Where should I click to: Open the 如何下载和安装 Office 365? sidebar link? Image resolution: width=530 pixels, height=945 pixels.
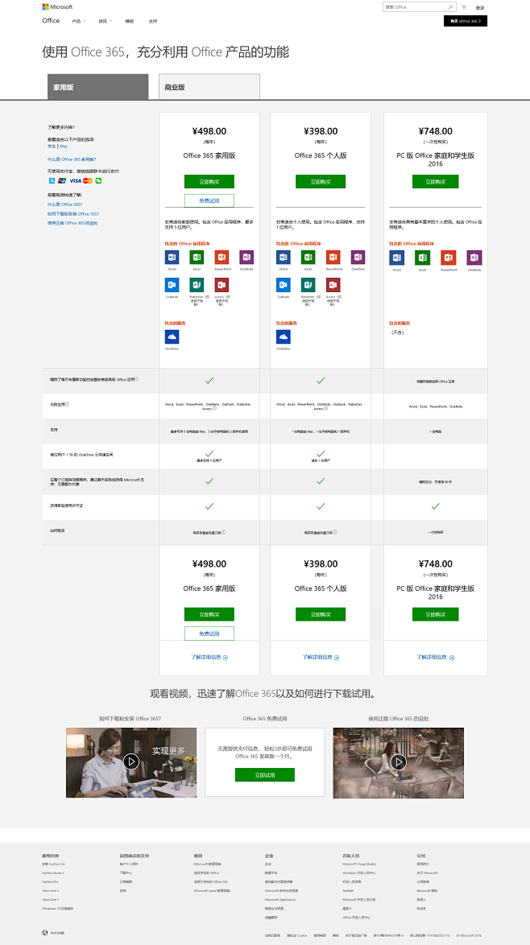73,214
